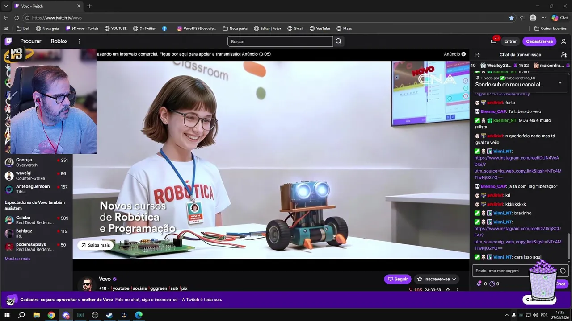Click Roblox in the Twitch navigation
Screen dimensions: 572x321
tap(59, 41)
